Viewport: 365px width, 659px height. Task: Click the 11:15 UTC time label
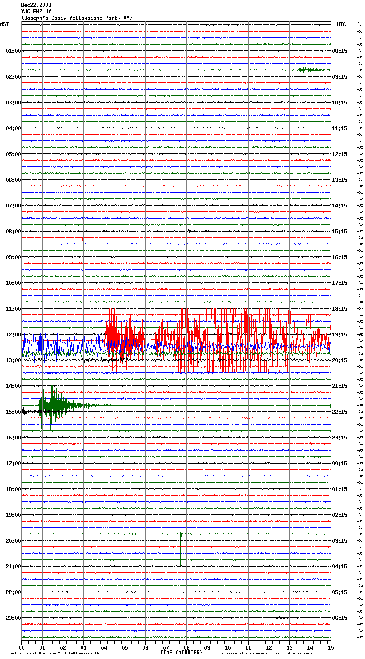[x=340, y=128]
